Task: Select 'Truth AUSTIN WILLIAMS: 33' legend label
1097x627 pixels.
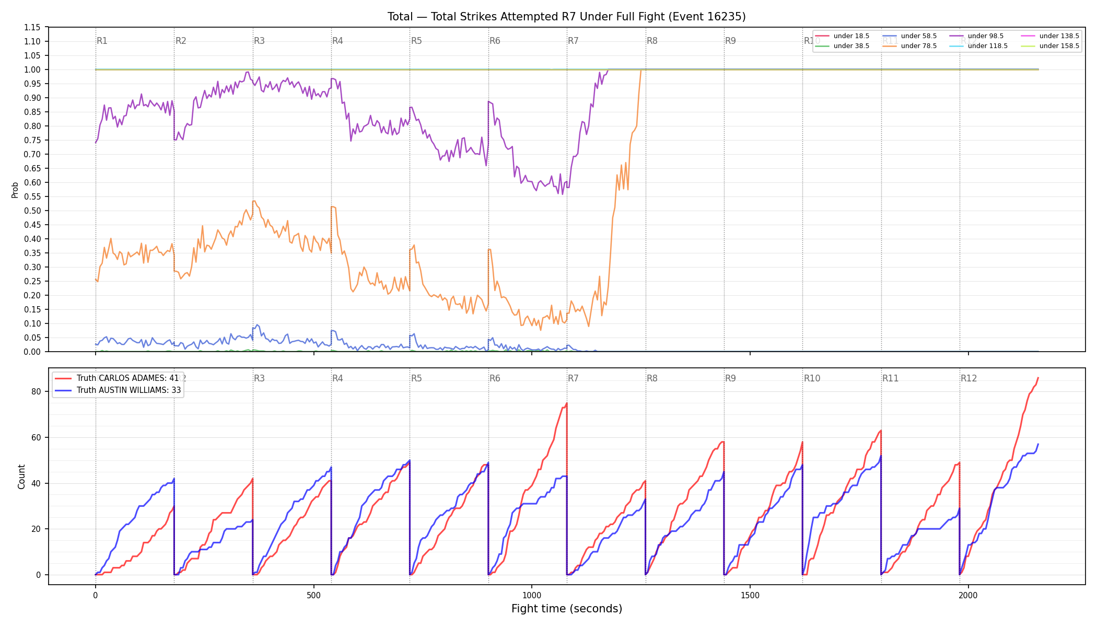Action: [x=129, y=390]
